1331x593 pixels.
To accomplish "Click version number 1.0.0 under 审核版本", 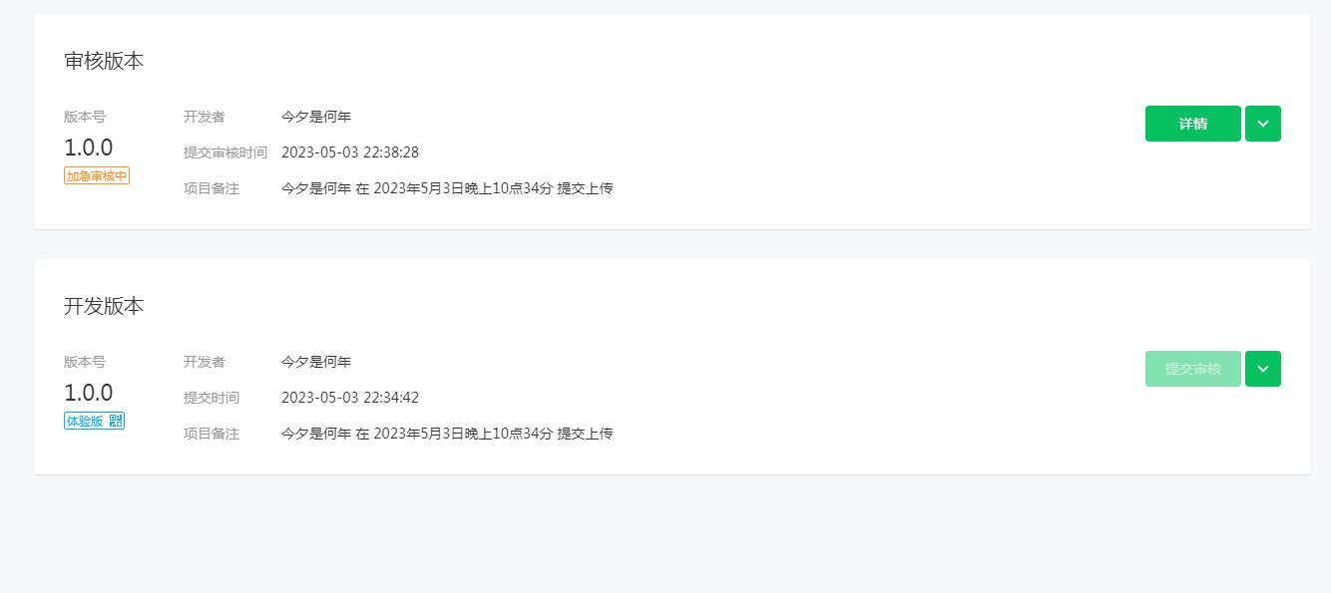I will pyautogui.click(x=89, y=148).
